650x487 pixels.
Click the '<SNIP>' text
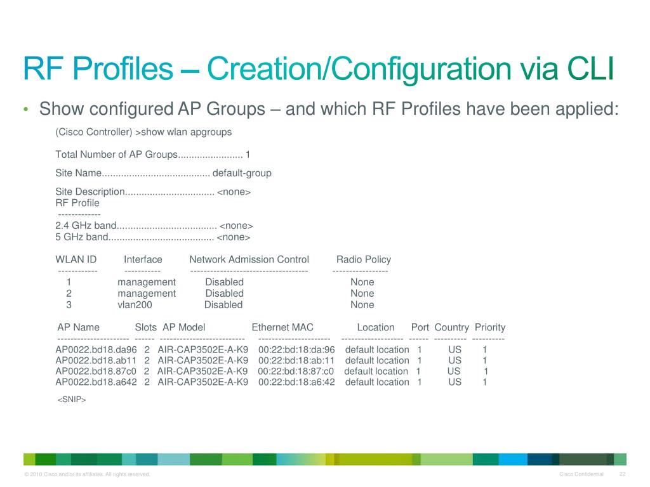coord(72,399)
